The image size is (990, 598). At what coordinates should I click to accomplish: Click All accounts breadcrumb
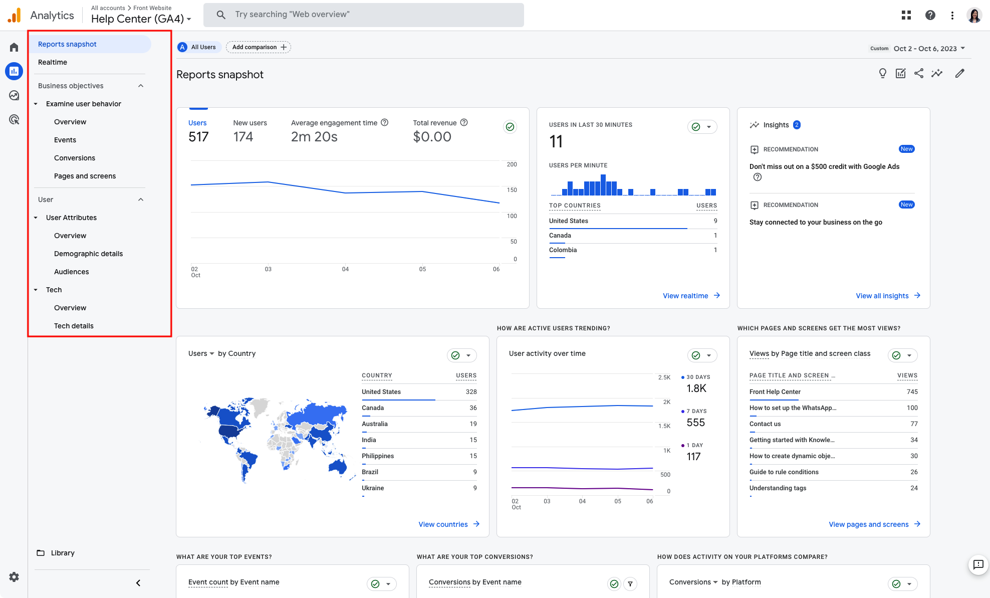pos(108,8)
